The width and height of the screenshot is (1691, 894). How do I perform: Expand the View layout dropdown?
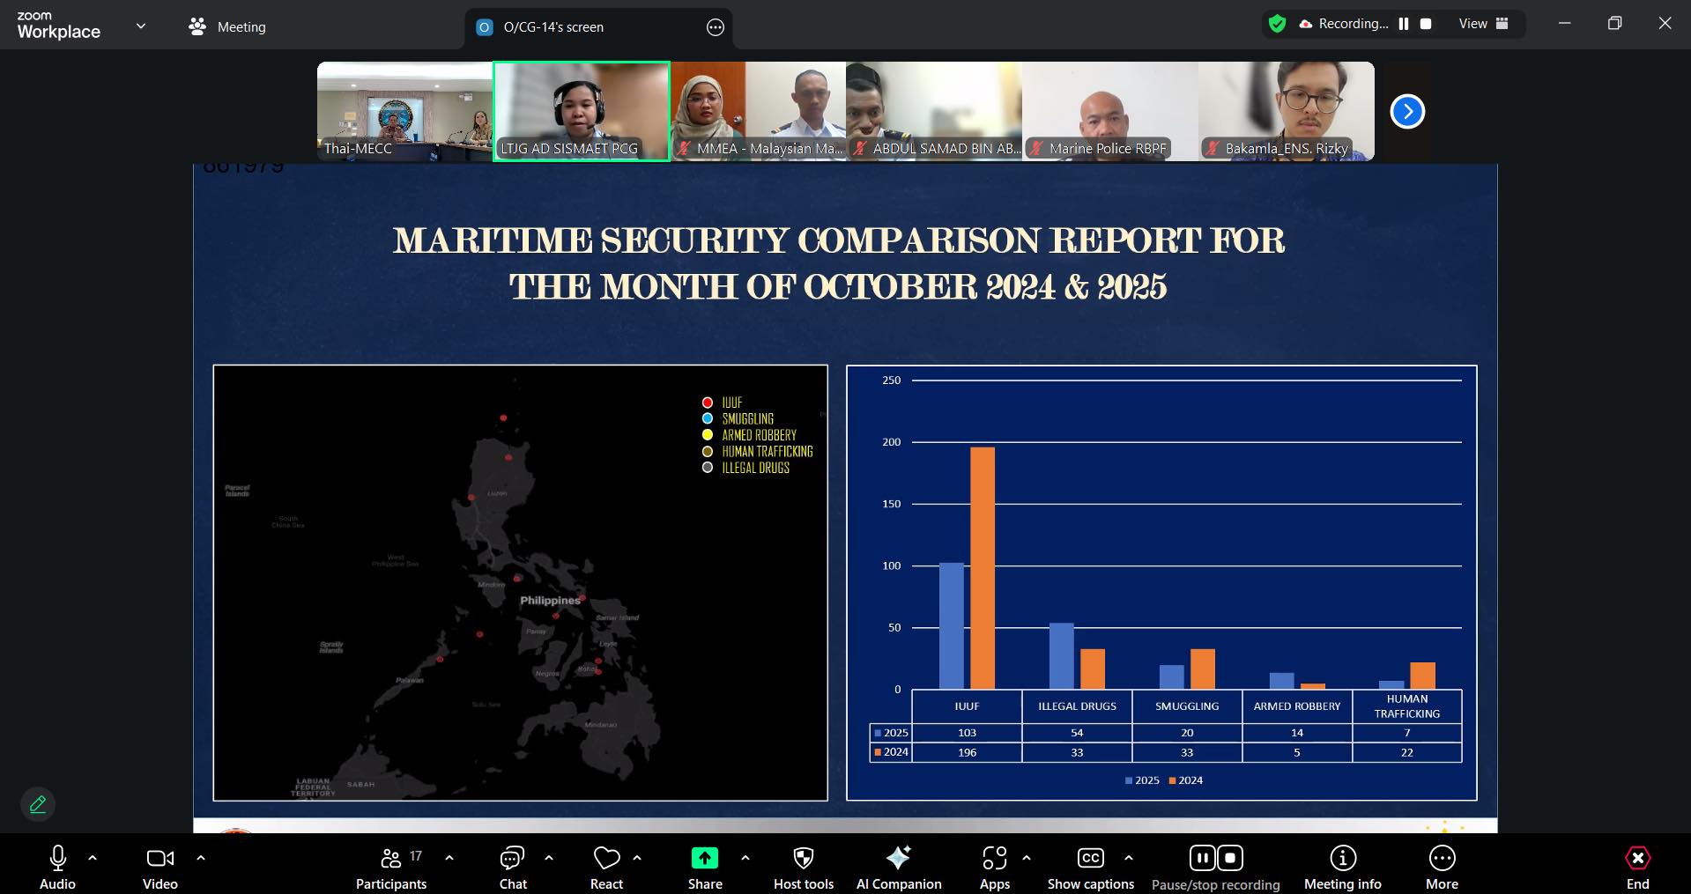1483,24
